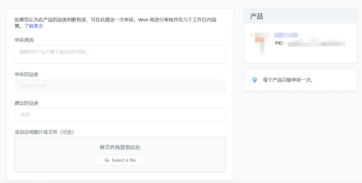Click the PID label text
Viewport: 362px width, 183px height.
coord(280,43)
